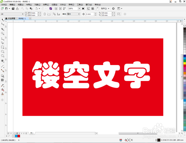Image resolution: width=186 pixels, height=143 pixels.
Task: Click the Print icon
Action: (17, 9)
